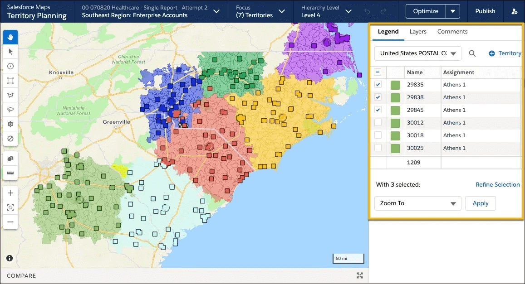Screen dimensions: 525x284
Task: Open the Optimize split-button arrow
Action: click(452, 11)
